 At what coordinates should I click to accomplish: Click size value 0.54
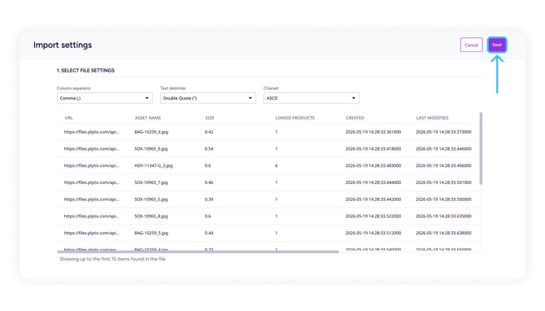pos(209,148)
